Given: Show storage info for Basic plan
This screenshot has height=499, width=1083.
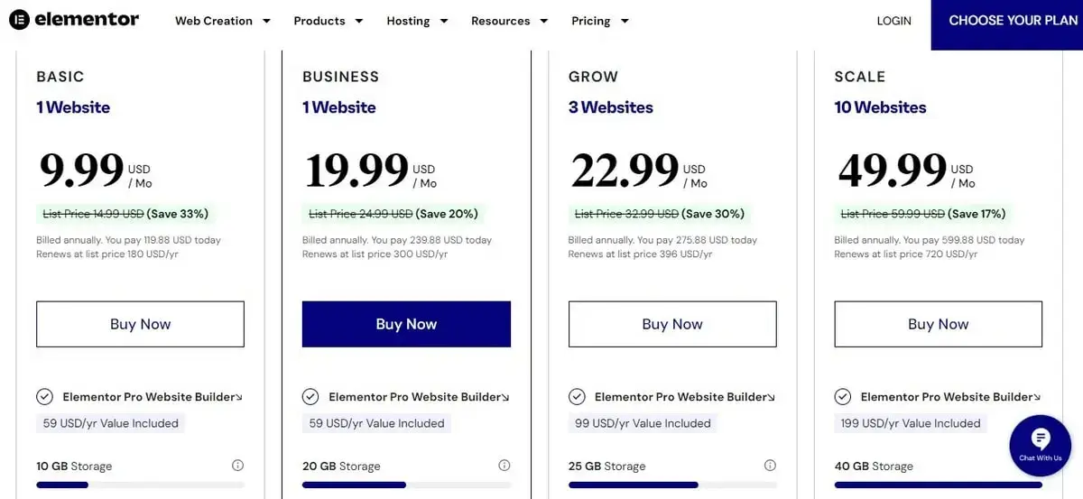Looking at the screenshot, I should 238,466.
